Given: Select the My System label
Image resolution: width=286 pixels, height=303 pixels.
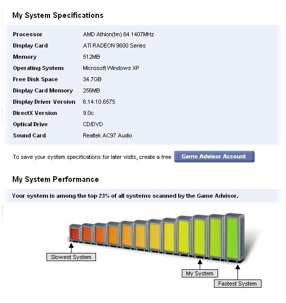Looking at the screenshot, I should click(200, 273).
